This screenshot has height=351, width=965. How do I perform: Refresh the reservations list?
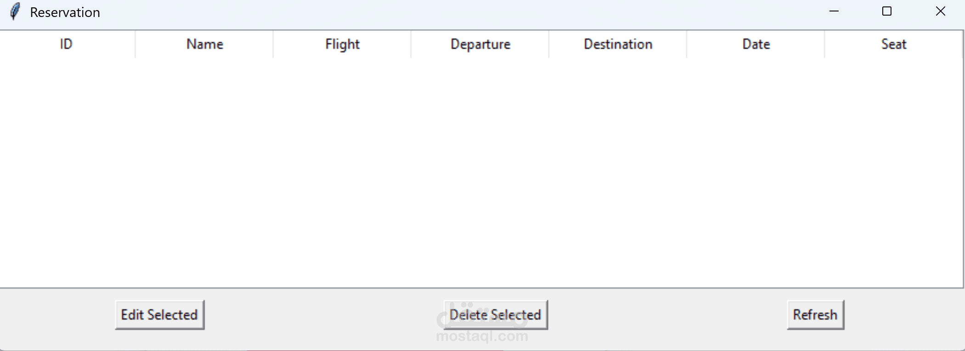tap(815, 315)
